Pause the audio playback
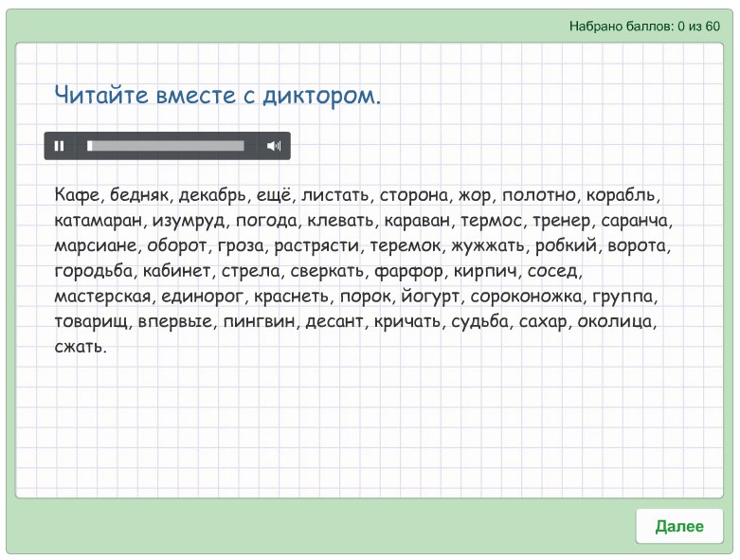 [59, 146]
